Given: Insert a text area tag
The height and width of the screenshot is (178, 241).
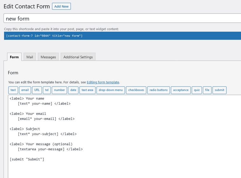Looking at the screenshot, I should click(x=87, y=90).
